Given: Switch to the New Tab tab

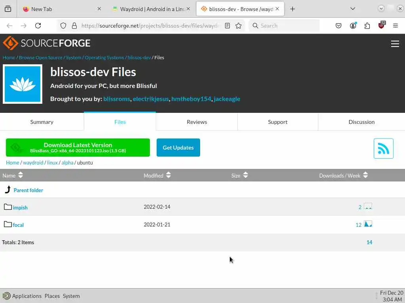Looking at the screenshot, I should pos(62,9).
